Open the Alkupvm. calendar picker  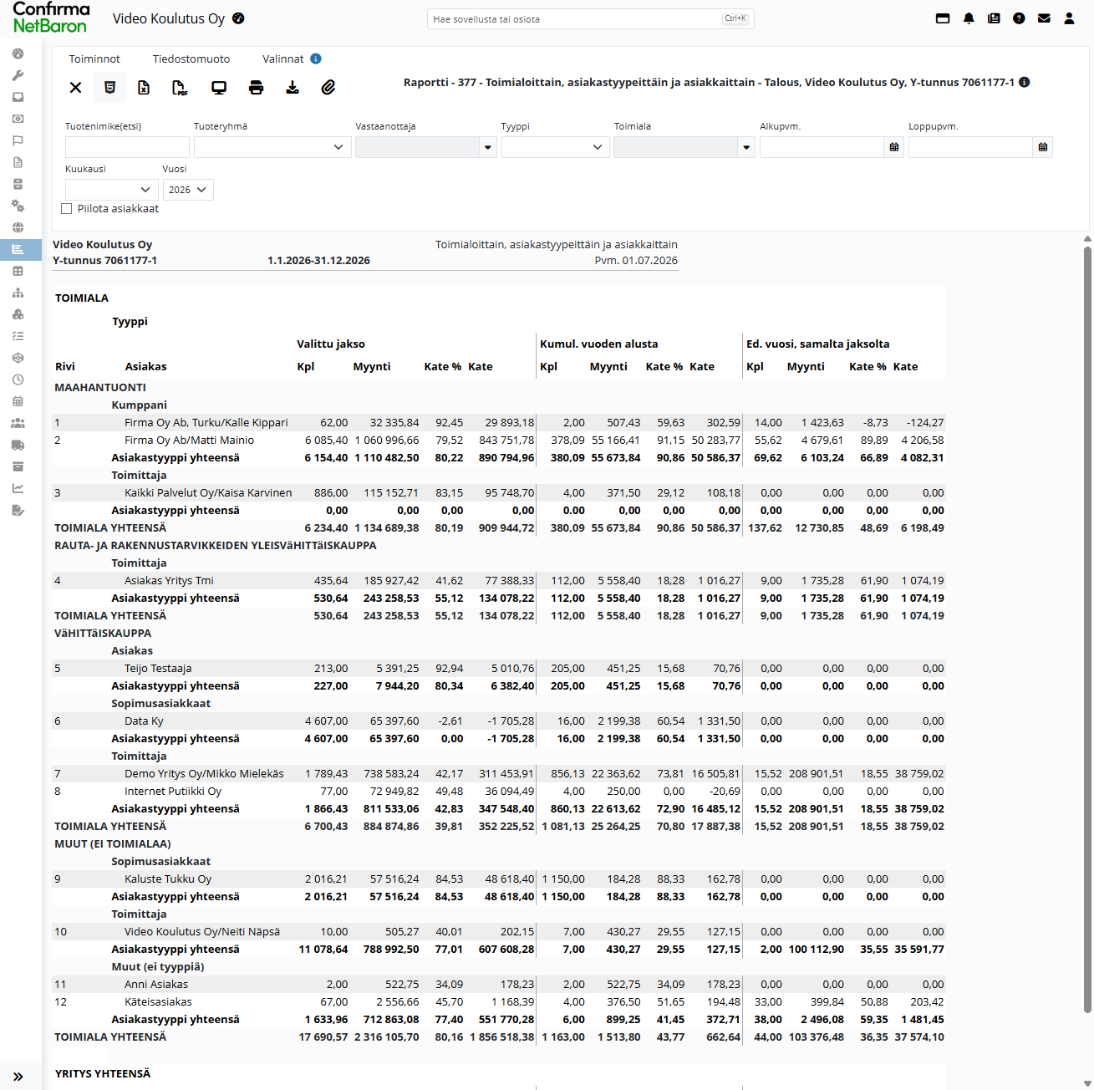894,147
